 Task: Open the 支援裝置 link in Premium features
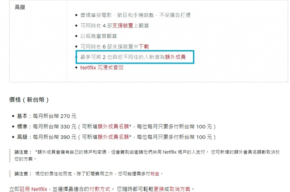tap(123, 26)
